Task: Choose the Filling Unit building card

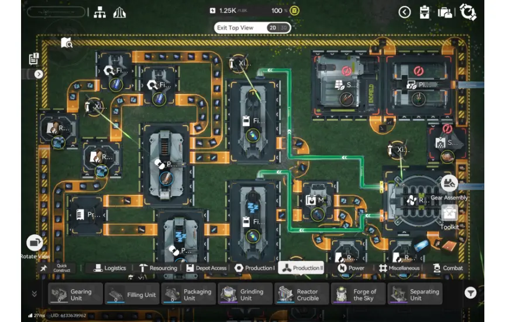Action: [x=132, y=293]
